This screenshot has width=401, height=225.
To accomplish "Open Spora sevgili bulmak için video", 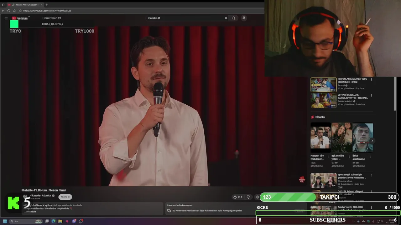I will 323,180.
